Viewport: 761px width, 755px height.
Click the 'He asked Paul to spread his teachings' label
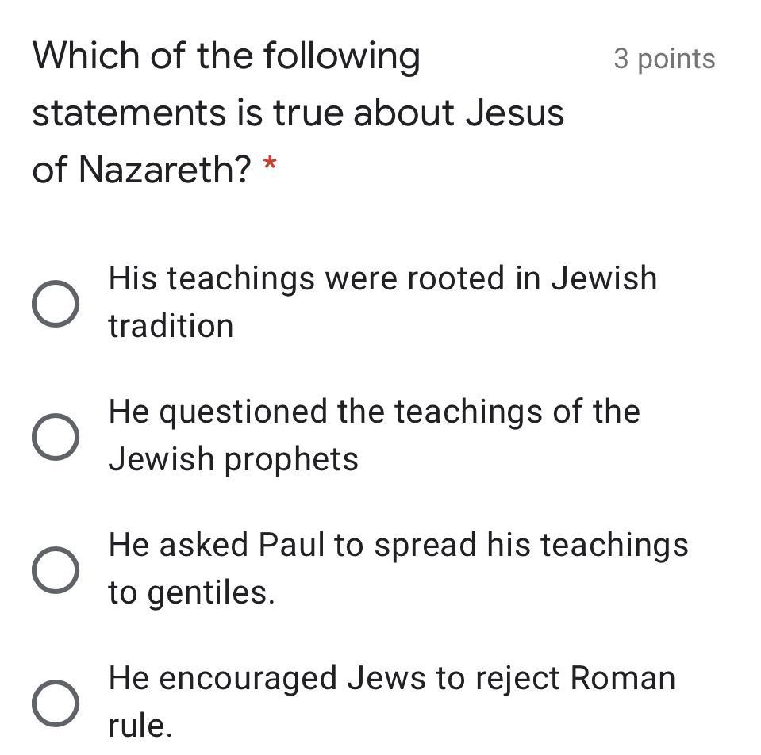pyautogui.click(x=398, y=546)
